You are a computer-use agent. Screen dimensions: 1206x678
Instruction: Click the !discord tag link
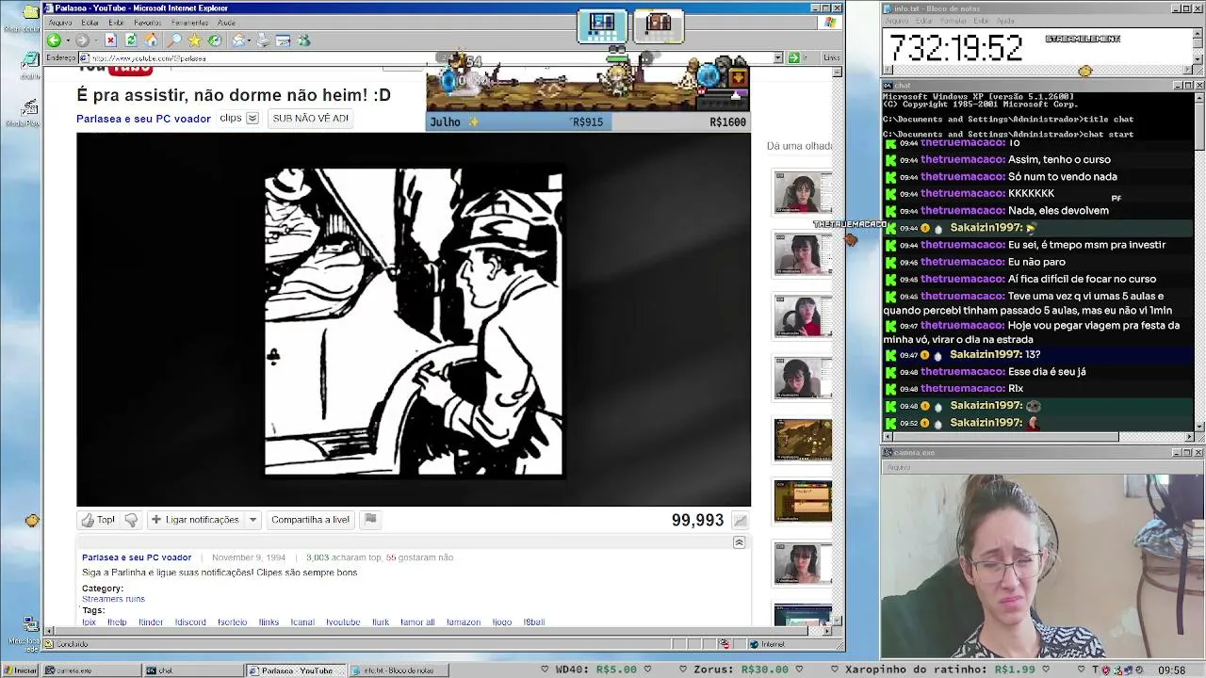click(x=190, y=622)
